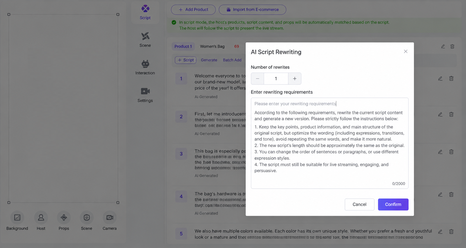The height and width of the screenshot is (248, 466).
Task: Open the Script sidebar section
Action: click(145, 12)
